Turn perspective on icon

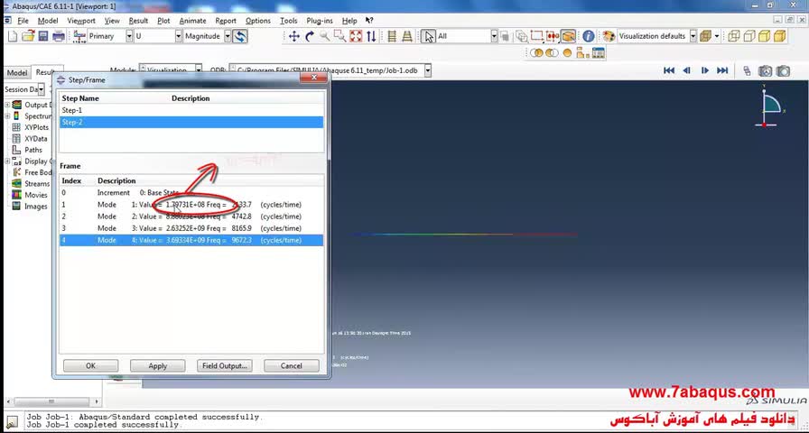pyautogui.click(x=407, y=36)
